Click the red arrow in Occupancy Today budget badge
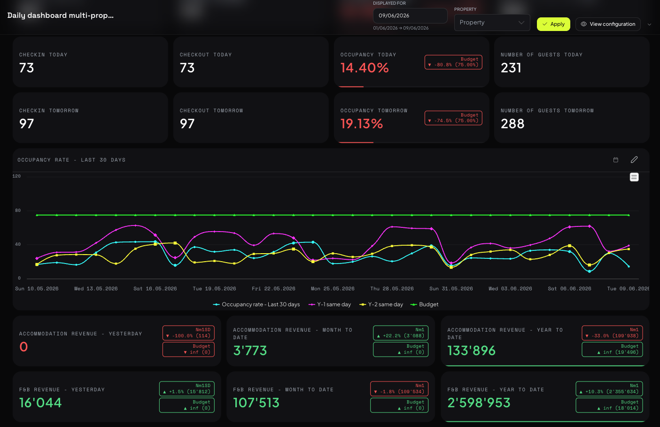 point(429,65)
